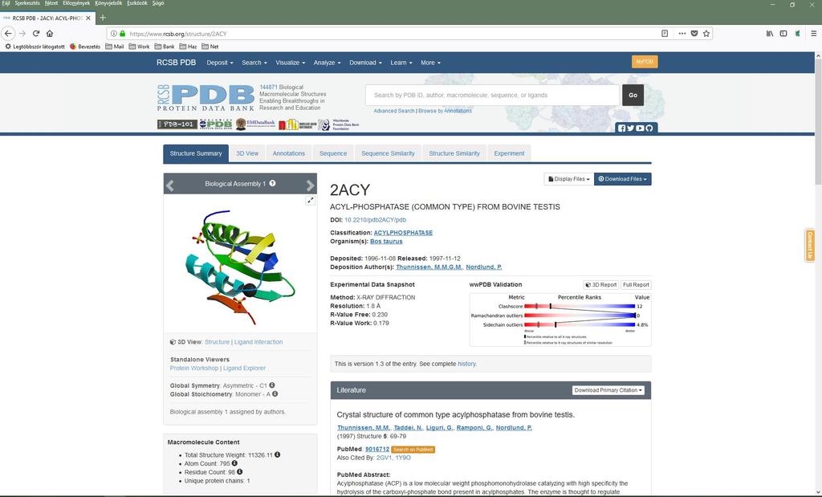Viewport: 822px width, 497px height.
Task: Switch to the Sequence Similarity tab
Action: click(388, 153)
